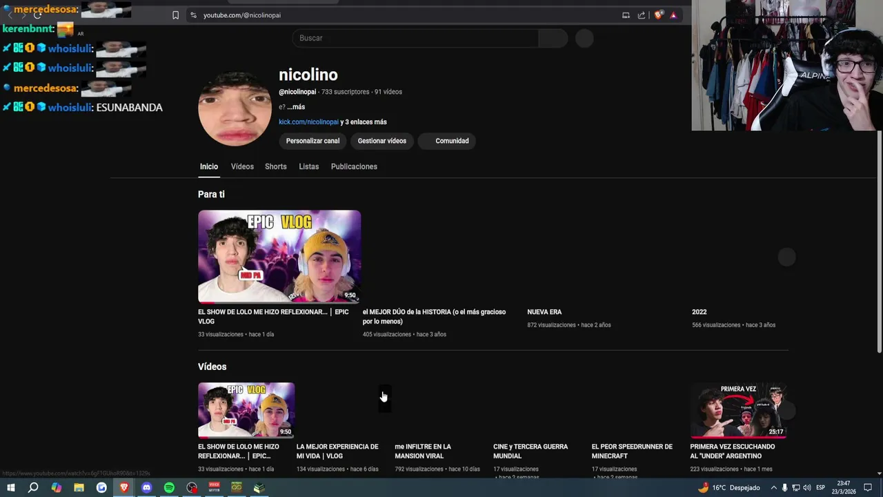The width and height of the screenshot is (883, 497).
Task: Click the Comunidad button
Action: point(447,141)
